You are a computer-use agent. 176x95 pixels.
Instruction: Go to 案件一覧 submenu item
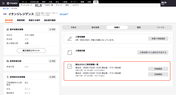click(x=38, y=5)
